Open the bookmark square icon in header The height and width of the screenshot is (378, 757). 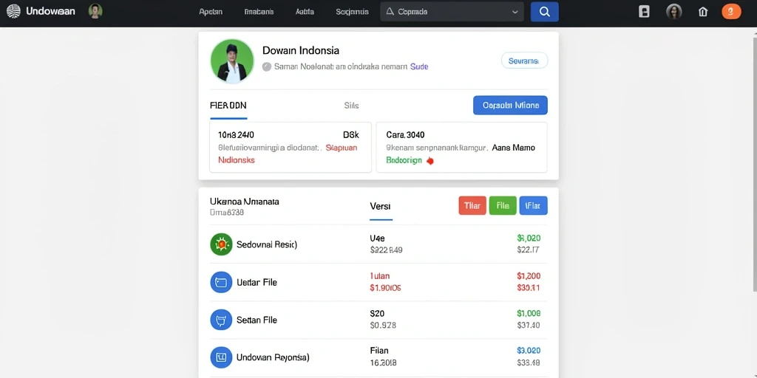pos(644,12)
